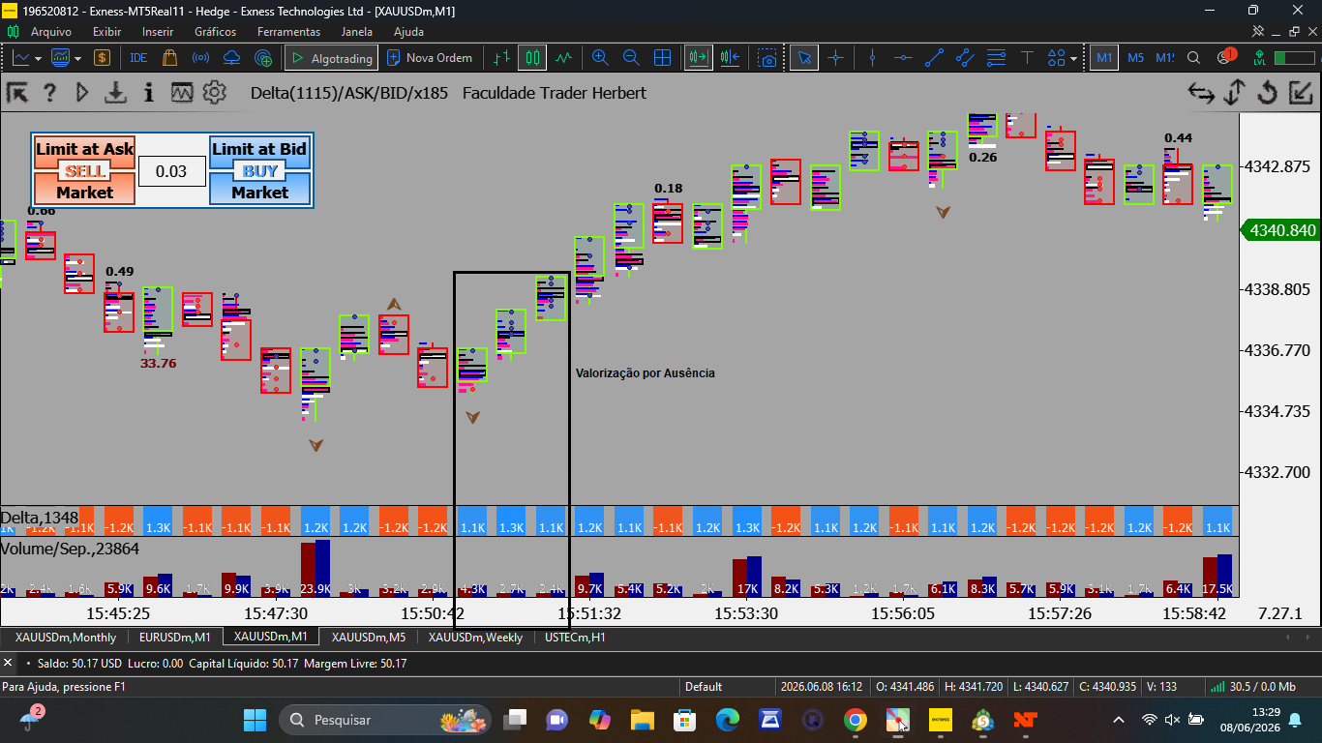Screen dimensions: 1322x743
Task: Expand the shapes objects dropdown arrow
Action: tap(1074, 58)
